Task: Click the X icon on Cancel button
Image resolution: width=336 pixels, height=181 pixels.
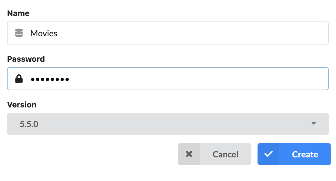Action: click(189, 154)
